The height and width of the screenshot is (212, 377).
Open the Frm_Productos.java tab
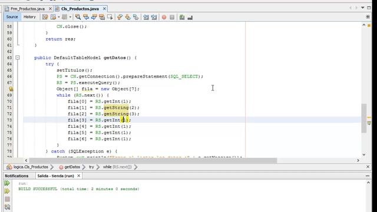click(x=28, y=9)
